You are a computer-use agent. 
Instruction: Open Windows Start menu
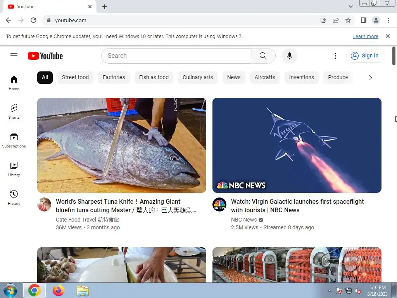[10, 290]
